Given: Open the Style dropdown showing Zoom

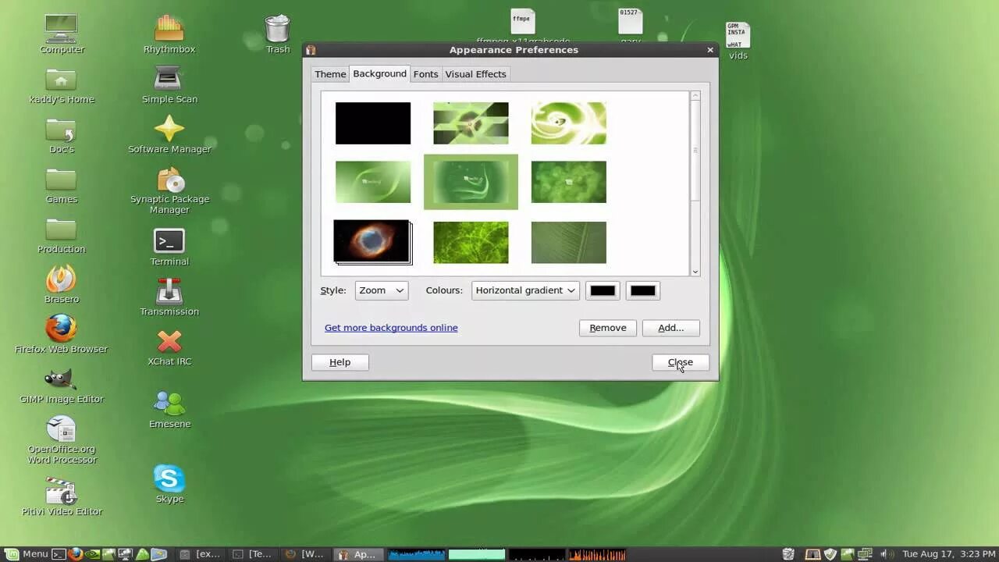Looking at the screenshot, I should (381, 290).
